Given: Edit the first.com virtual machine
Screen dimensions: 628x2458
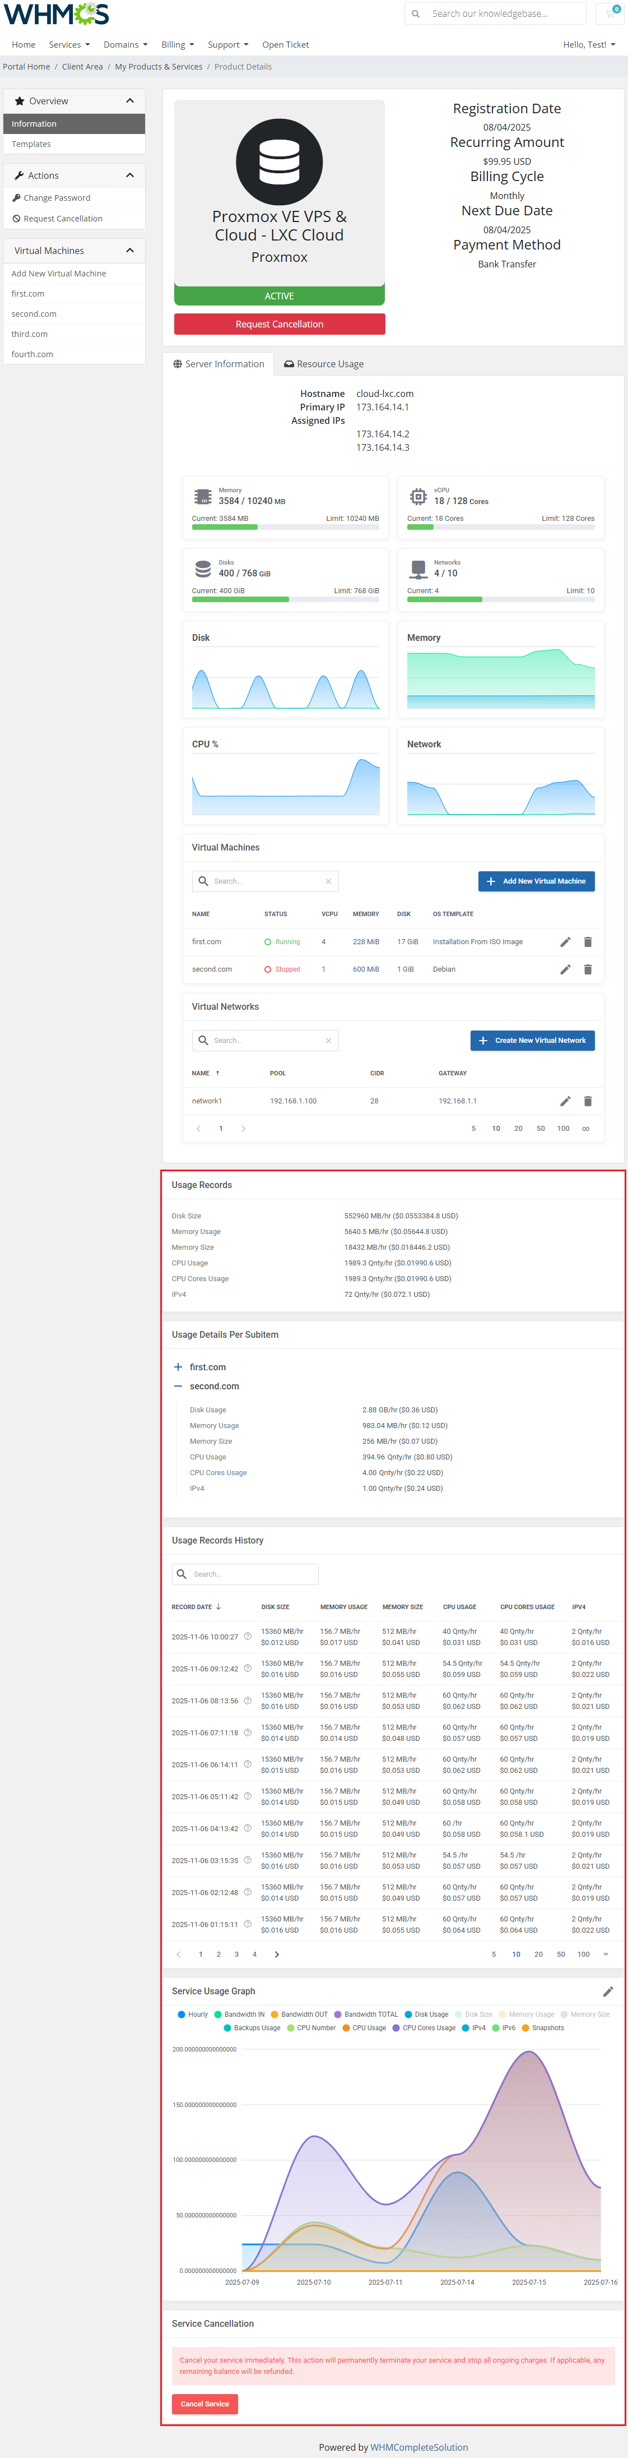Looking at the screenshot, I should (x=565, y=942).
